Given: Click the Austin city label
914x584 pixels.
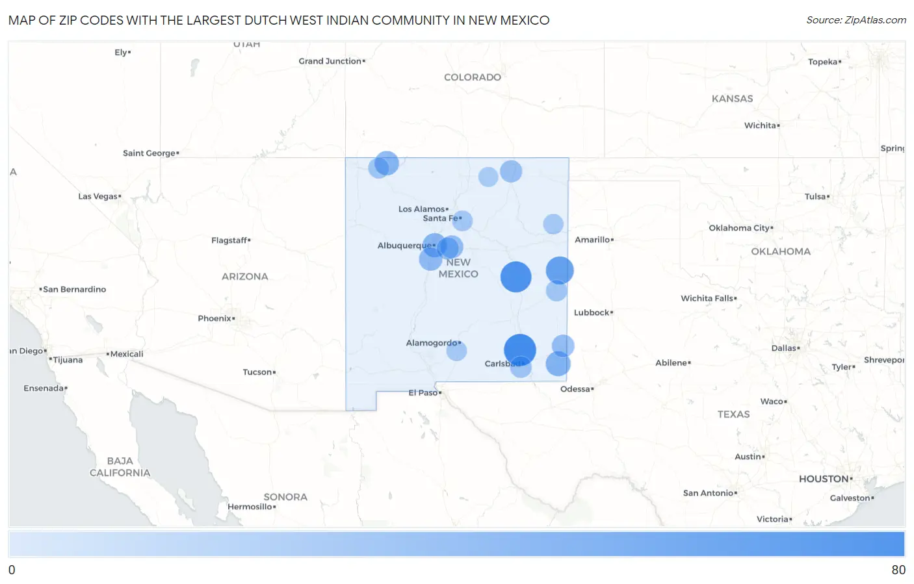Looking at the screenshot, I should pyautogui.click(x=749, y=457).
